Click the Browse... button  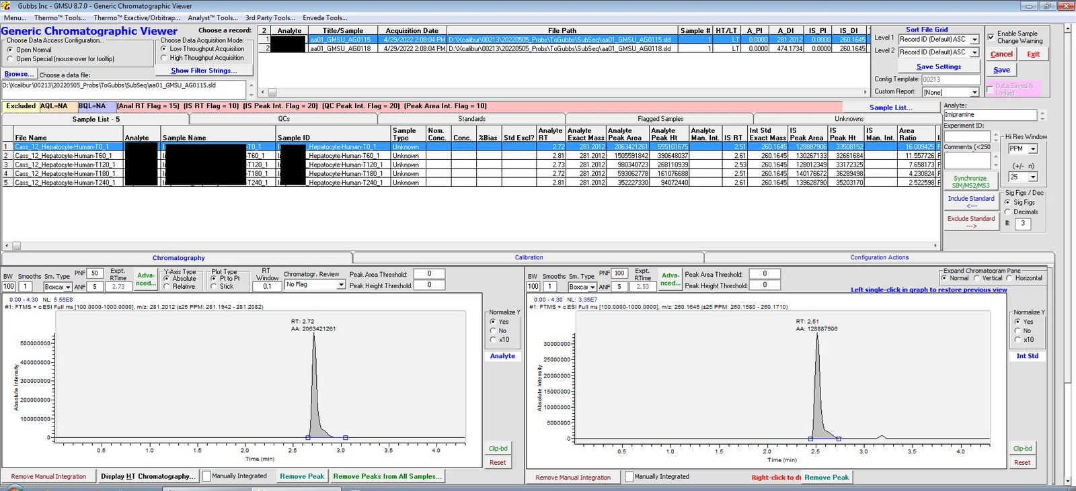tap(19, 74)
